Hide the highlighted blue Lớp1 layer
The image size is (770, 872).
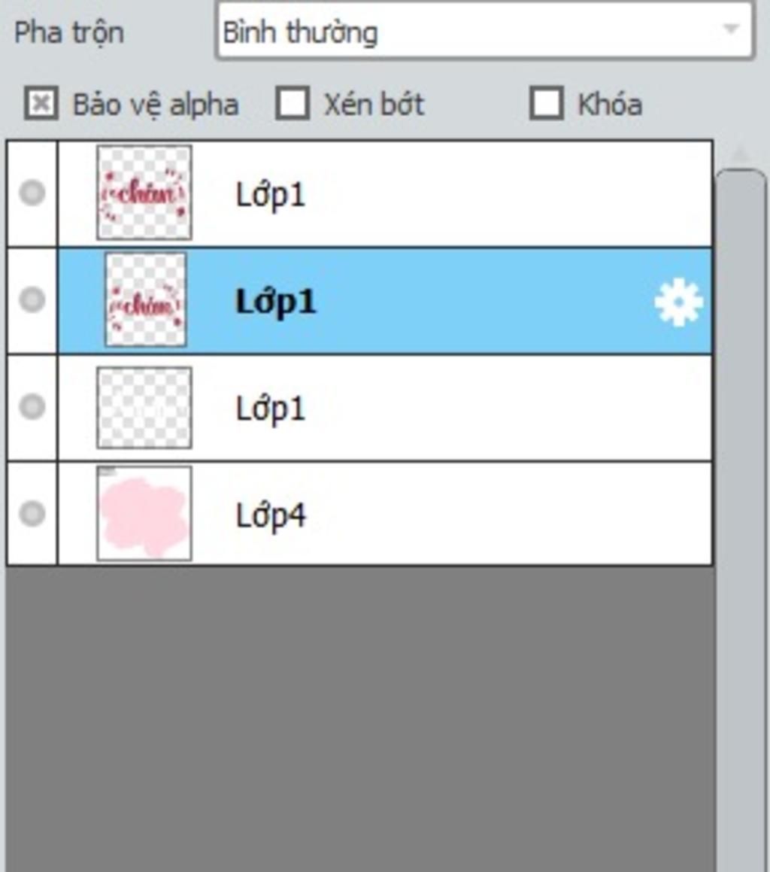click(32, 299)
